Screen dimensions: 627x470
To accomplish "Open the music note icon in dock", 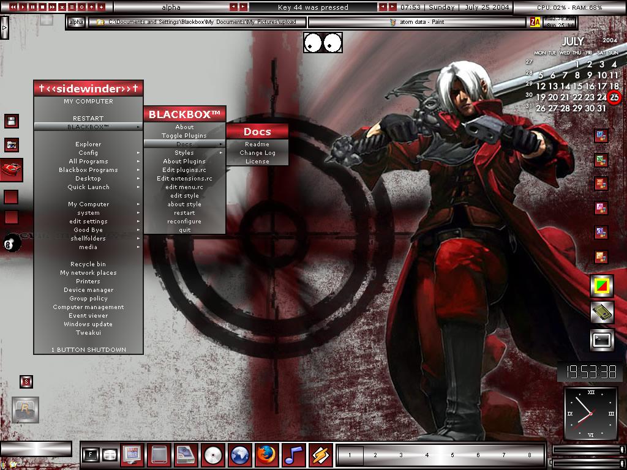I will (294, 455).
